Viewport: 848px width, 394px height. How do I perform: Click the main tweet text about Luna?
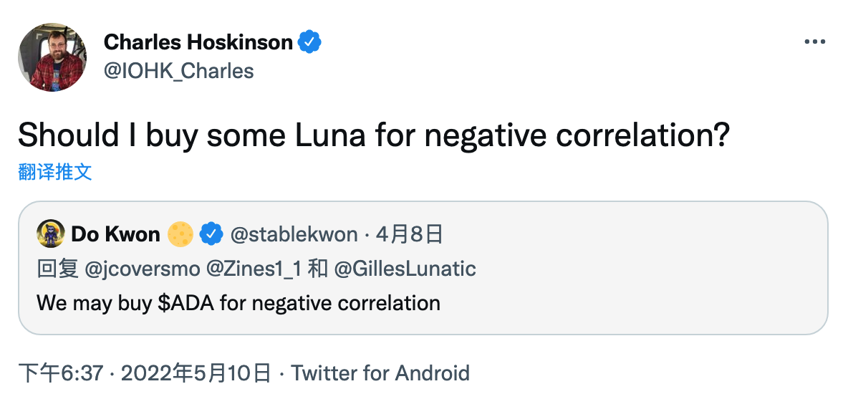[x=375, y=135]
